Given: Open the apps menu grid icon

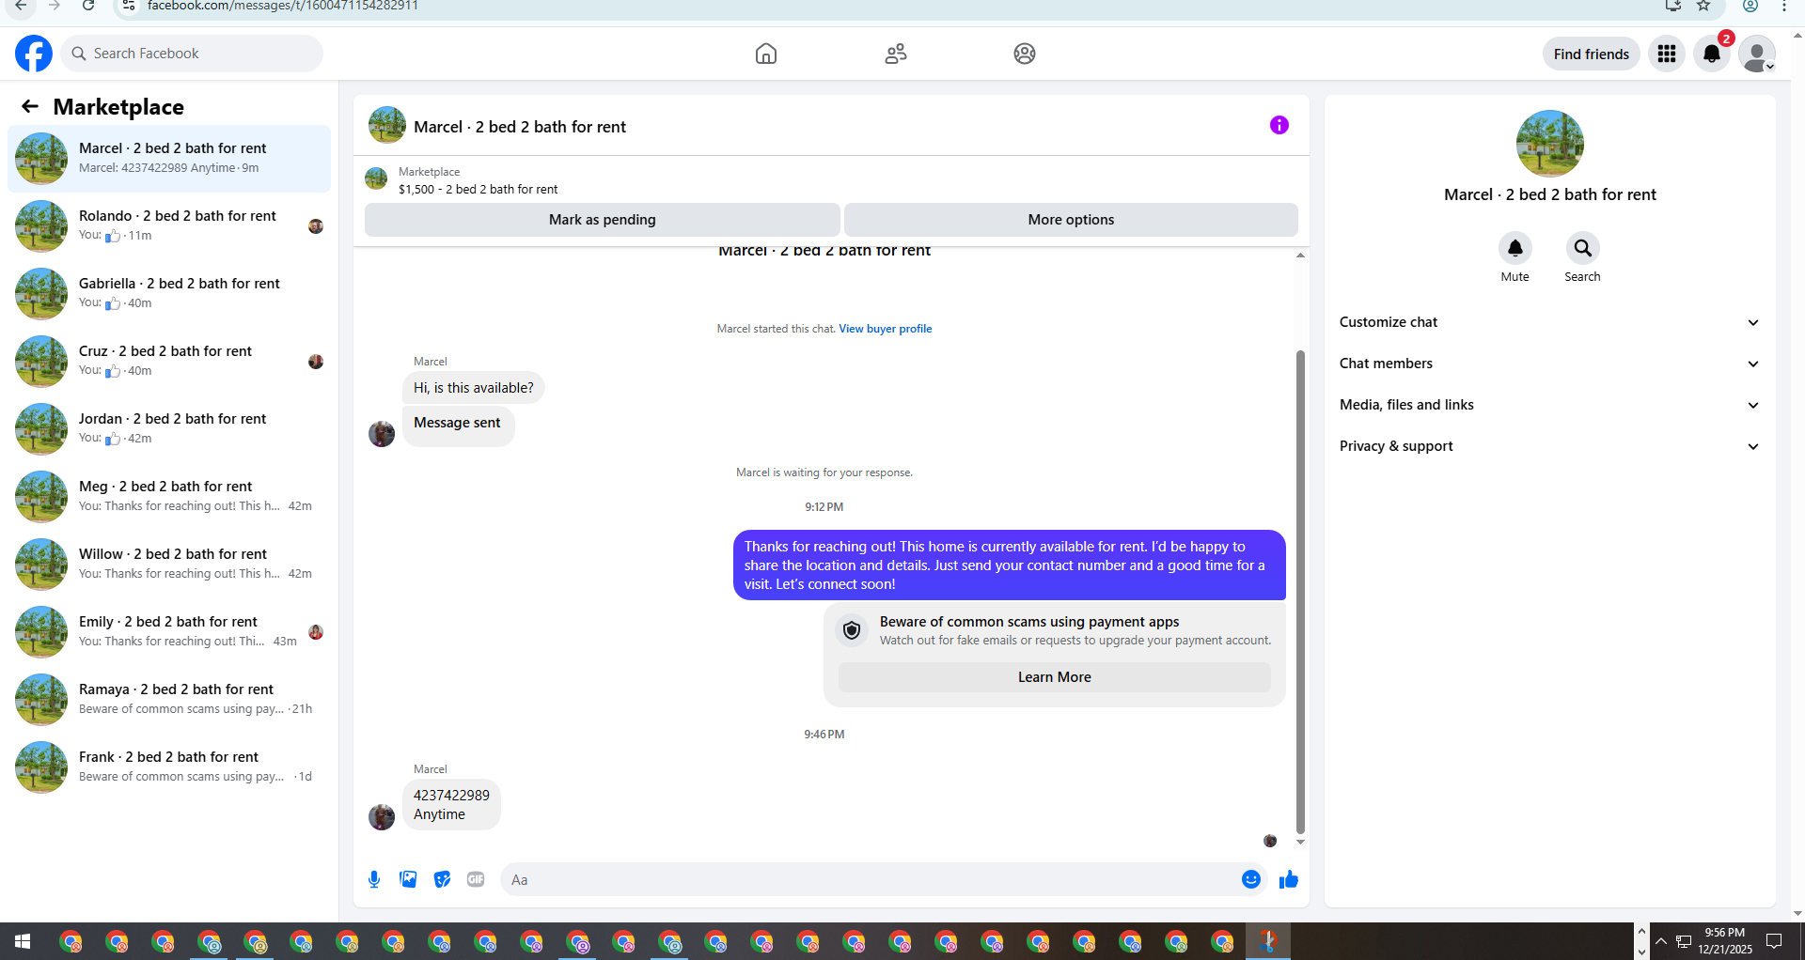Looking at the screenshot, I should click(1667, 54).
